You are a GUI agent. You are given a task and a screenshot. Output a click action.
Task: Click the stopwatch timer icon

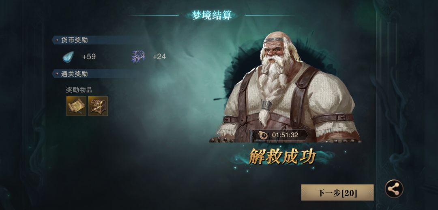(x=262, y=135)
